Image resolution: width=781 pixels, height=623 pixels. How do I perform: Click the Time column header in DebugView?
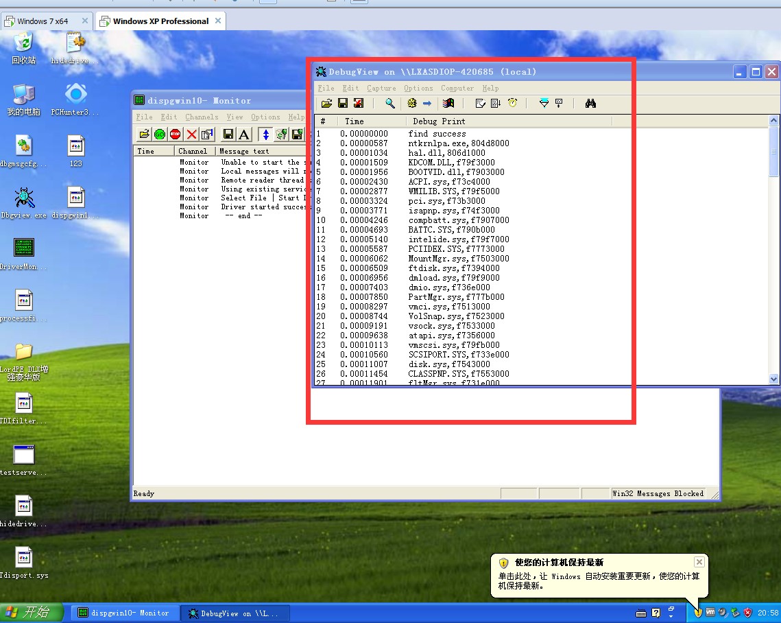pos(372,121)
